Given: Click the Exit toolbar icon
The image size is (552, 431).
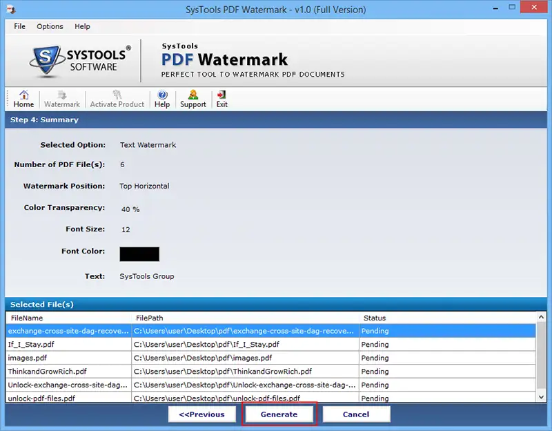Looking at the screenshot, I should tap(221, 95).
